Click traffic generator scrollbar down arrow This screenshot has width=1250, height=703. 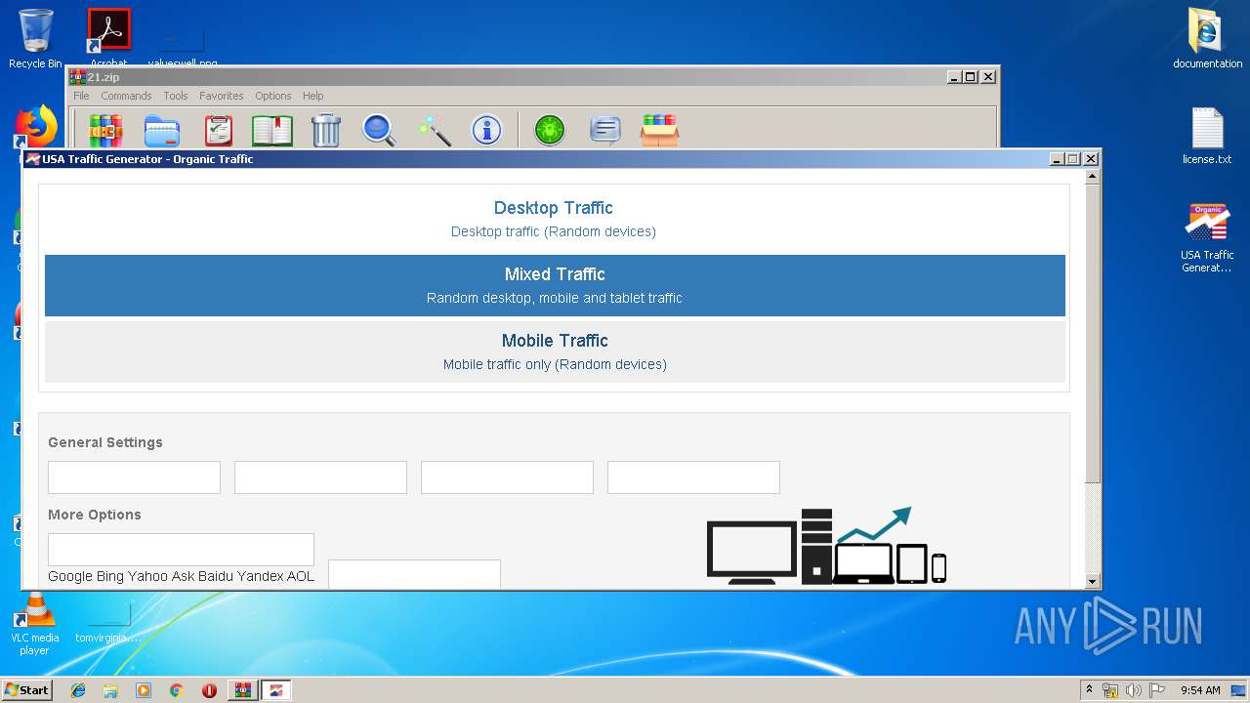pos(1093,582)
